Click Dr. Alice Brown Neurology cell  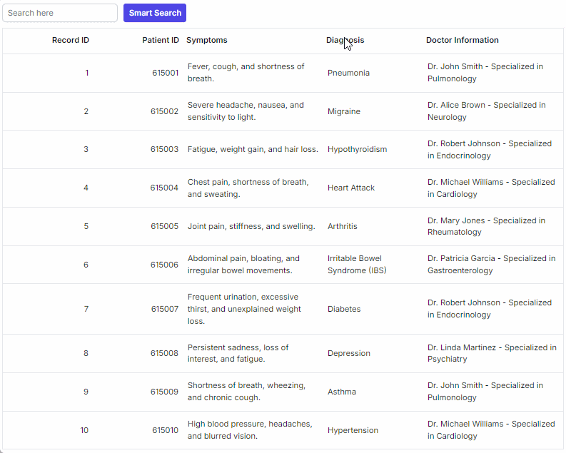(x=487, y=111)
